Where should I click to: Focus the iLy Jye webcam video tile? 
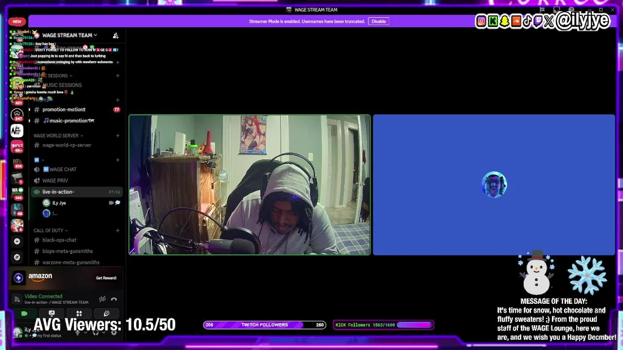point(249,185)
